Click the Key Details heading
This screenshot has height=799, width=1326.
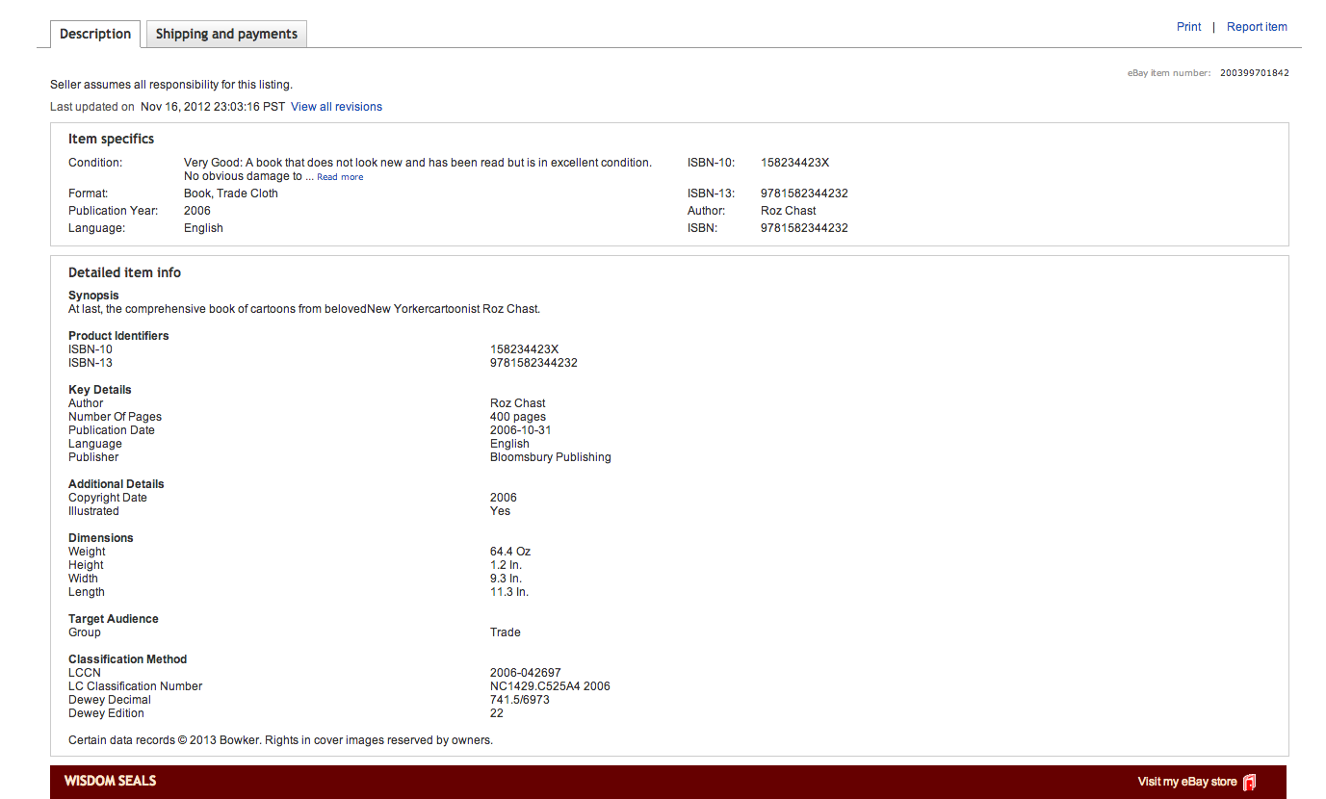point(100,390)
